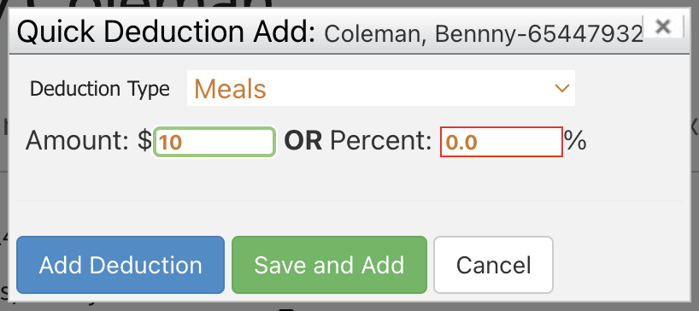Click the orange chevron arrow of Deduction Type

(562, 88)
